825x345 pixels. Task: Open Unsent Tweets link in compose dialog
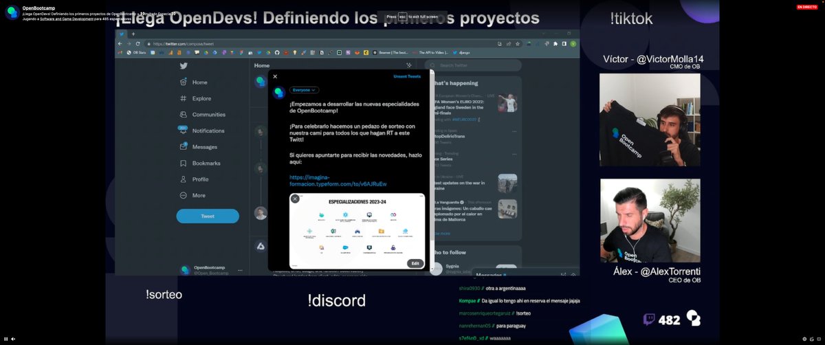pyautogui.click(x=407, y=76)
